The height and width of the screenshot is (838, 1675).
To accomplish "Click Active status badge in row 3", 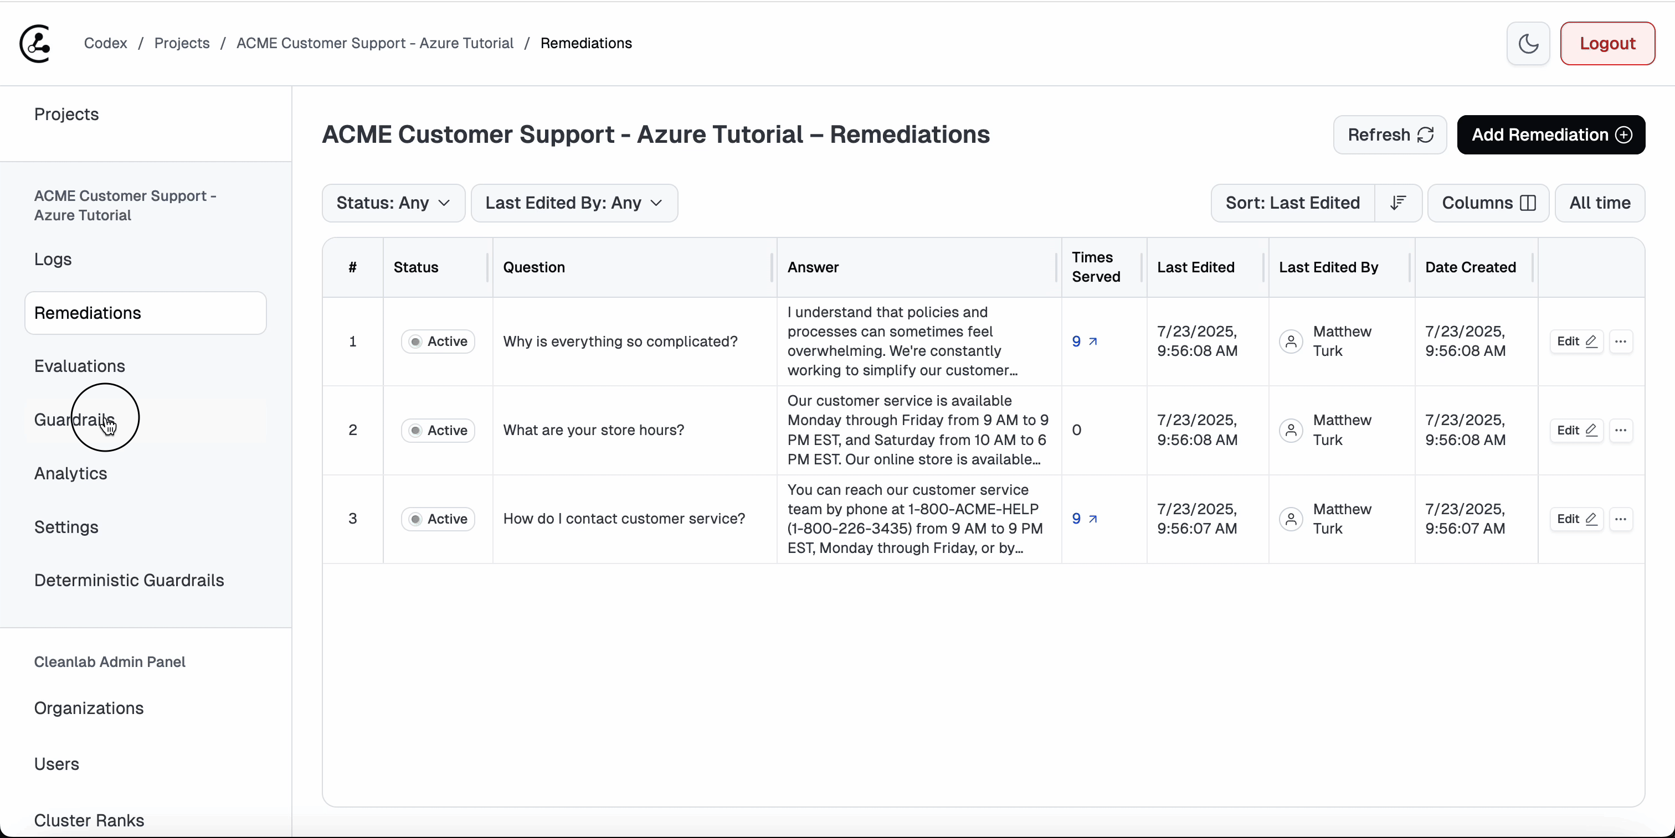I will coord(438,519).
